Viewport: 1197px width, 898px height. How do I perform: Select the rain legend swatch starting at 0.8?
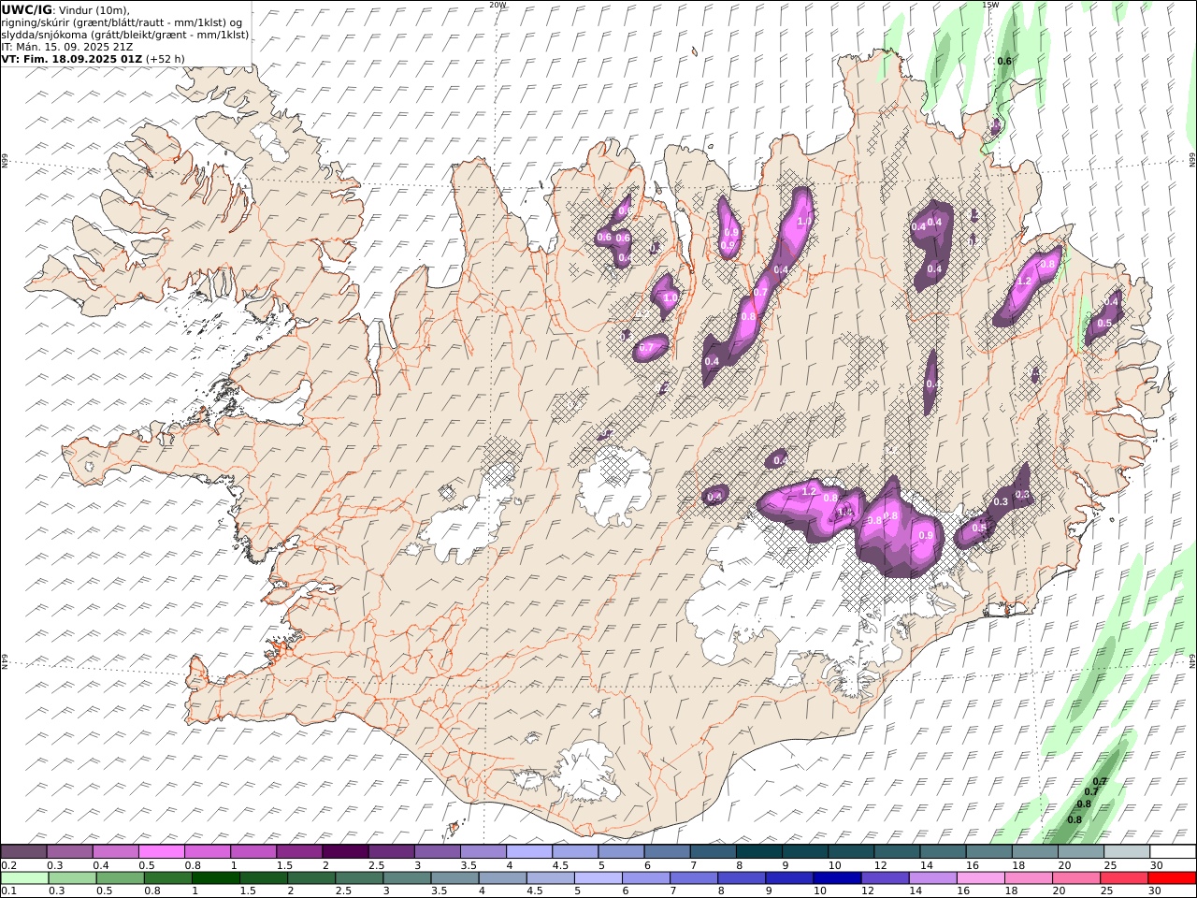pos(167,878)
